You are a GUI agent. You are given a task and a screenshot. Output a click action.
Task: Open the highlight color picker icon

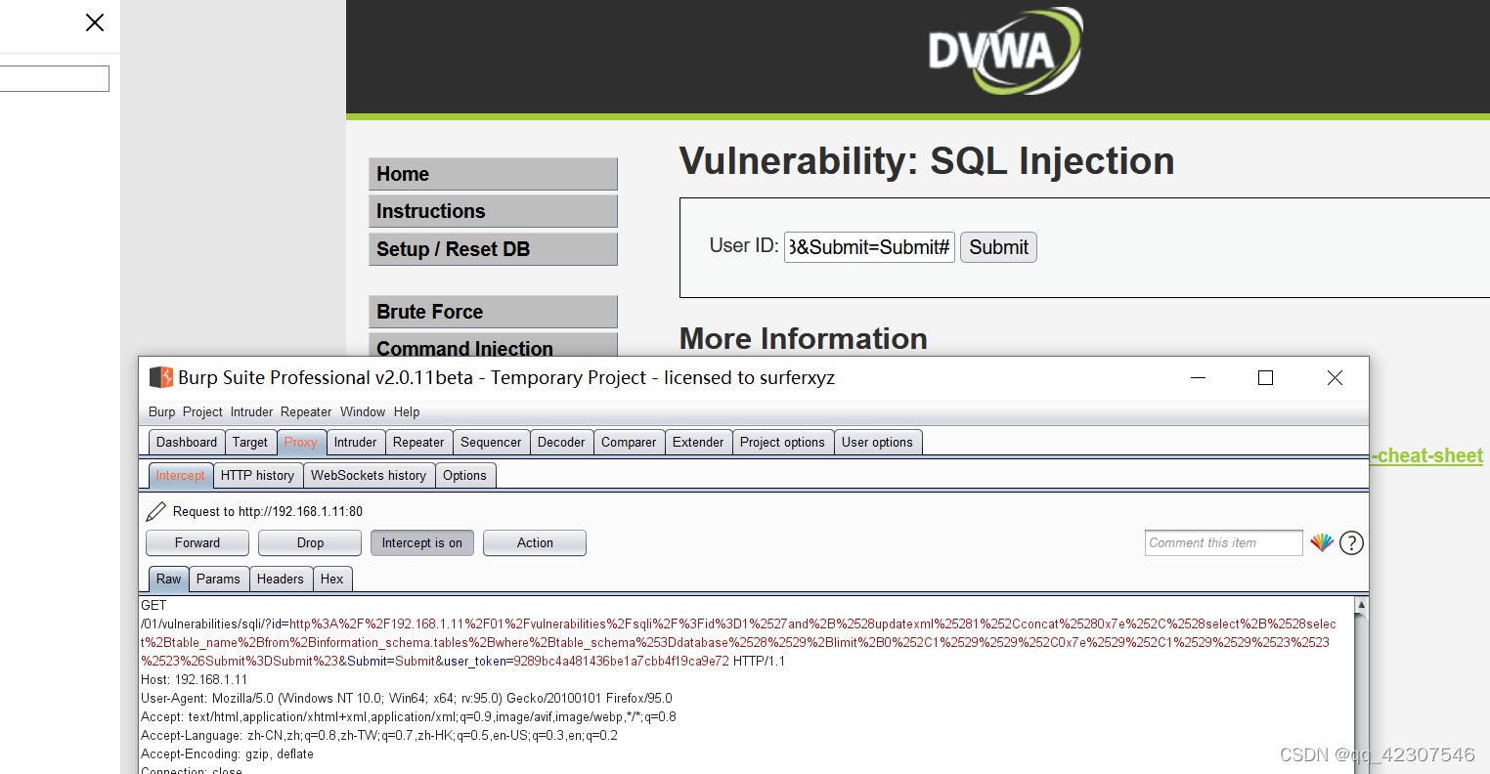pyautogui.click(x=1322, y=542)
